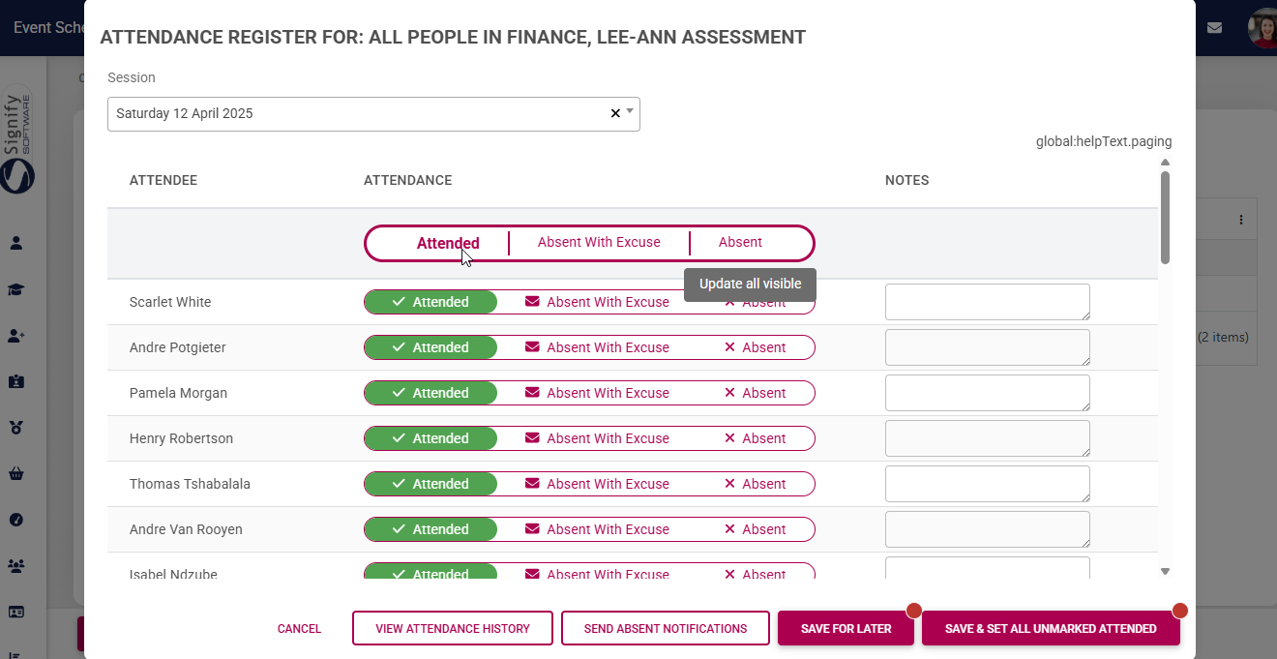Viewport: 1277px width, 659px height.
Task: Open the Saturday 12 April 2025 session combo box
Action: coord(373,114)
